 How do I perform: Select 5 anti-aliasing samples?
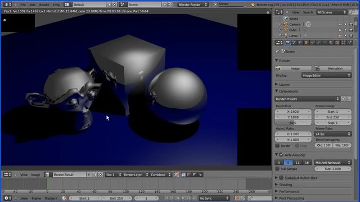coord(279,163)
